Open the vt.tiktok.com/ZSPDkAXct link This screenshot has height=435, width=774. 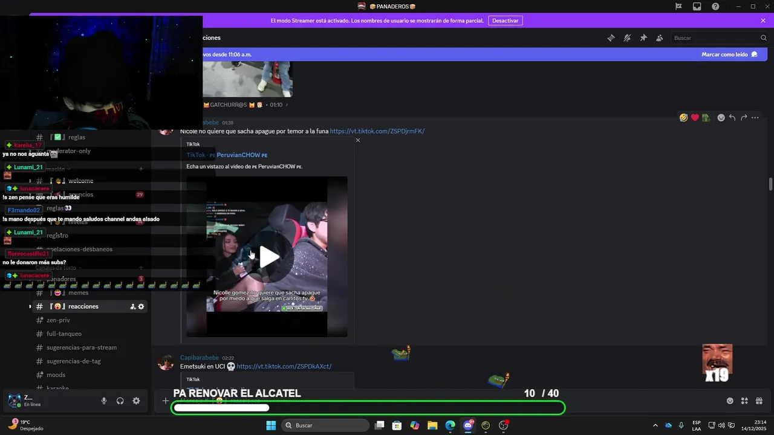click(x=284, y=367)
